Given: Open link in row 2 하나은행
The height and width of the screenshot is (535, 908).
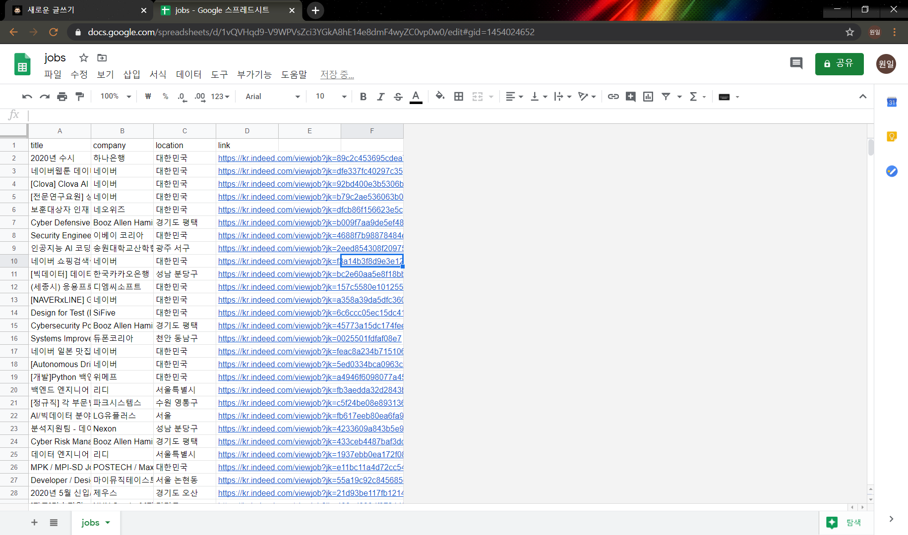Looking at the screenshot, I should (310, 158).
